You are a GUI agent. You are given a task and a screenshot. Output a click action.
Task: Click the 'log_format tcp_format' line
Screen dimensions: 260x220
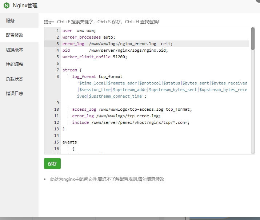click(x=97, y=76)
